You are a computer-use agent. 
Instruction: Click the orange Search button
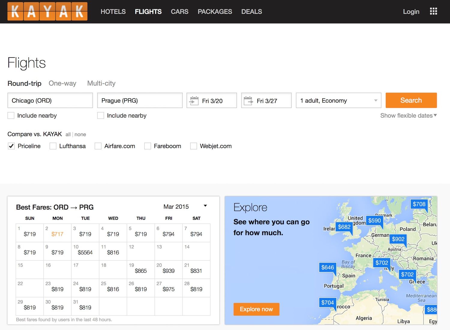(411, 100)
